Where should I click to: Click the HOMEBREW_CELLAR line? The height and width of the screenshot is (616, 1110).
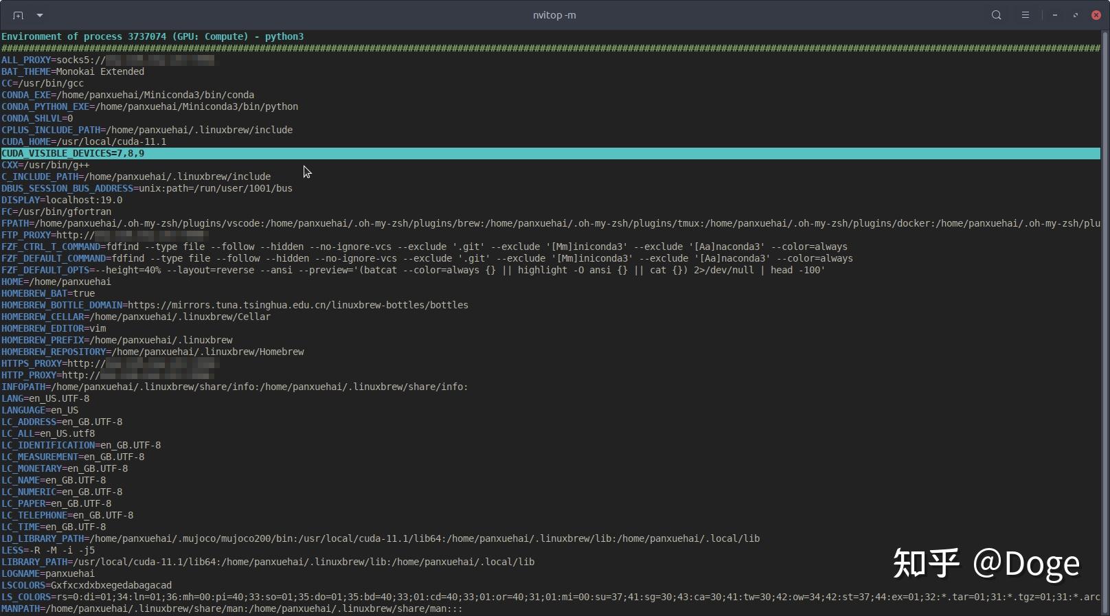pos(136,317)
